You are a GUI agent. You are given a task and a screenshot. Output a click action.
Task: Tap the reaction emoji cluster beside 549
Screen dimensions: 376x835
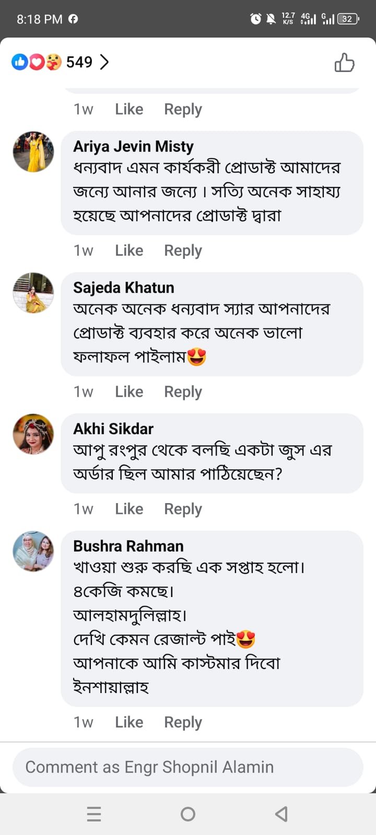[x=37, y=62]
